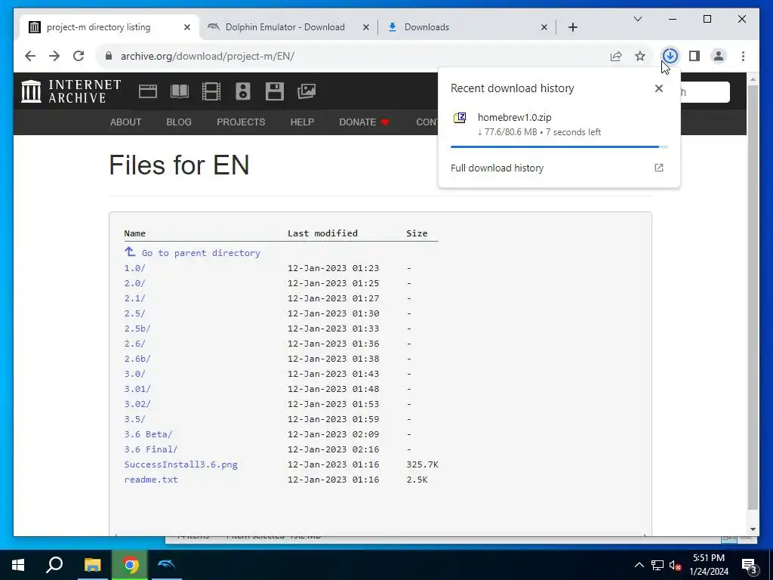Open the Web archive icon
This screenshot has height=580, width=773.
[148, 91]
